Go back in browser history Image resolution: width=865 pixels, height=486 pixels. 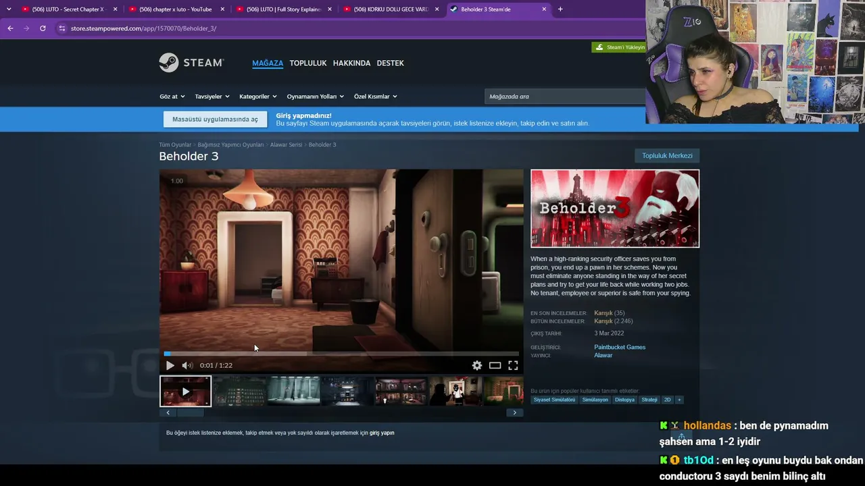[10, 28]
